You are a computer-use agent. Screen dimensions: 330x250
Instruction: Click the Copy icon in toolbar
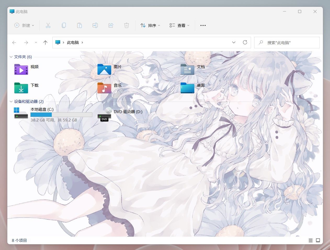click(64, 25)
